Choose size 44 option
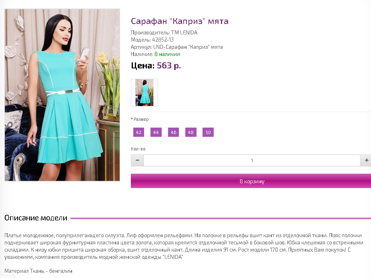 [156, 132]
